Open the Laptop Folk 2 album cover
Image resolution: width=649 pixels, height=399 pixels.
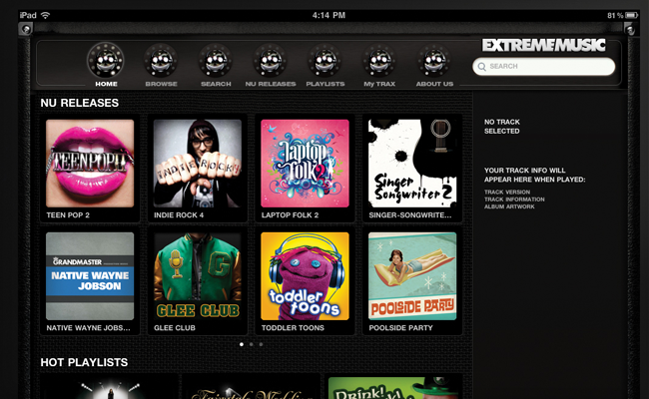coord(306,164)
